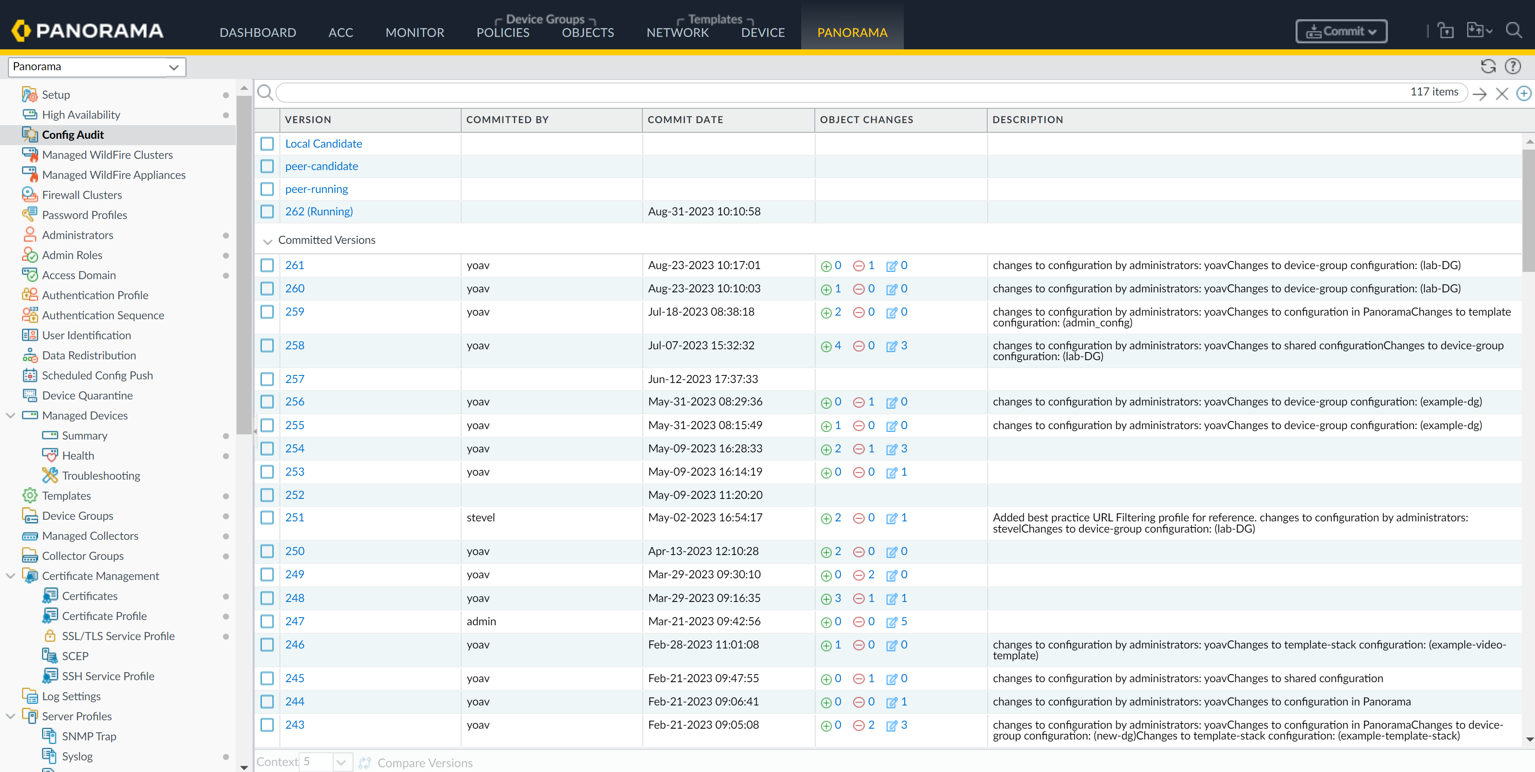Click the SSL/TLS Service Profile lock icon
This screenshot has height=772, width=1535.
50,636
